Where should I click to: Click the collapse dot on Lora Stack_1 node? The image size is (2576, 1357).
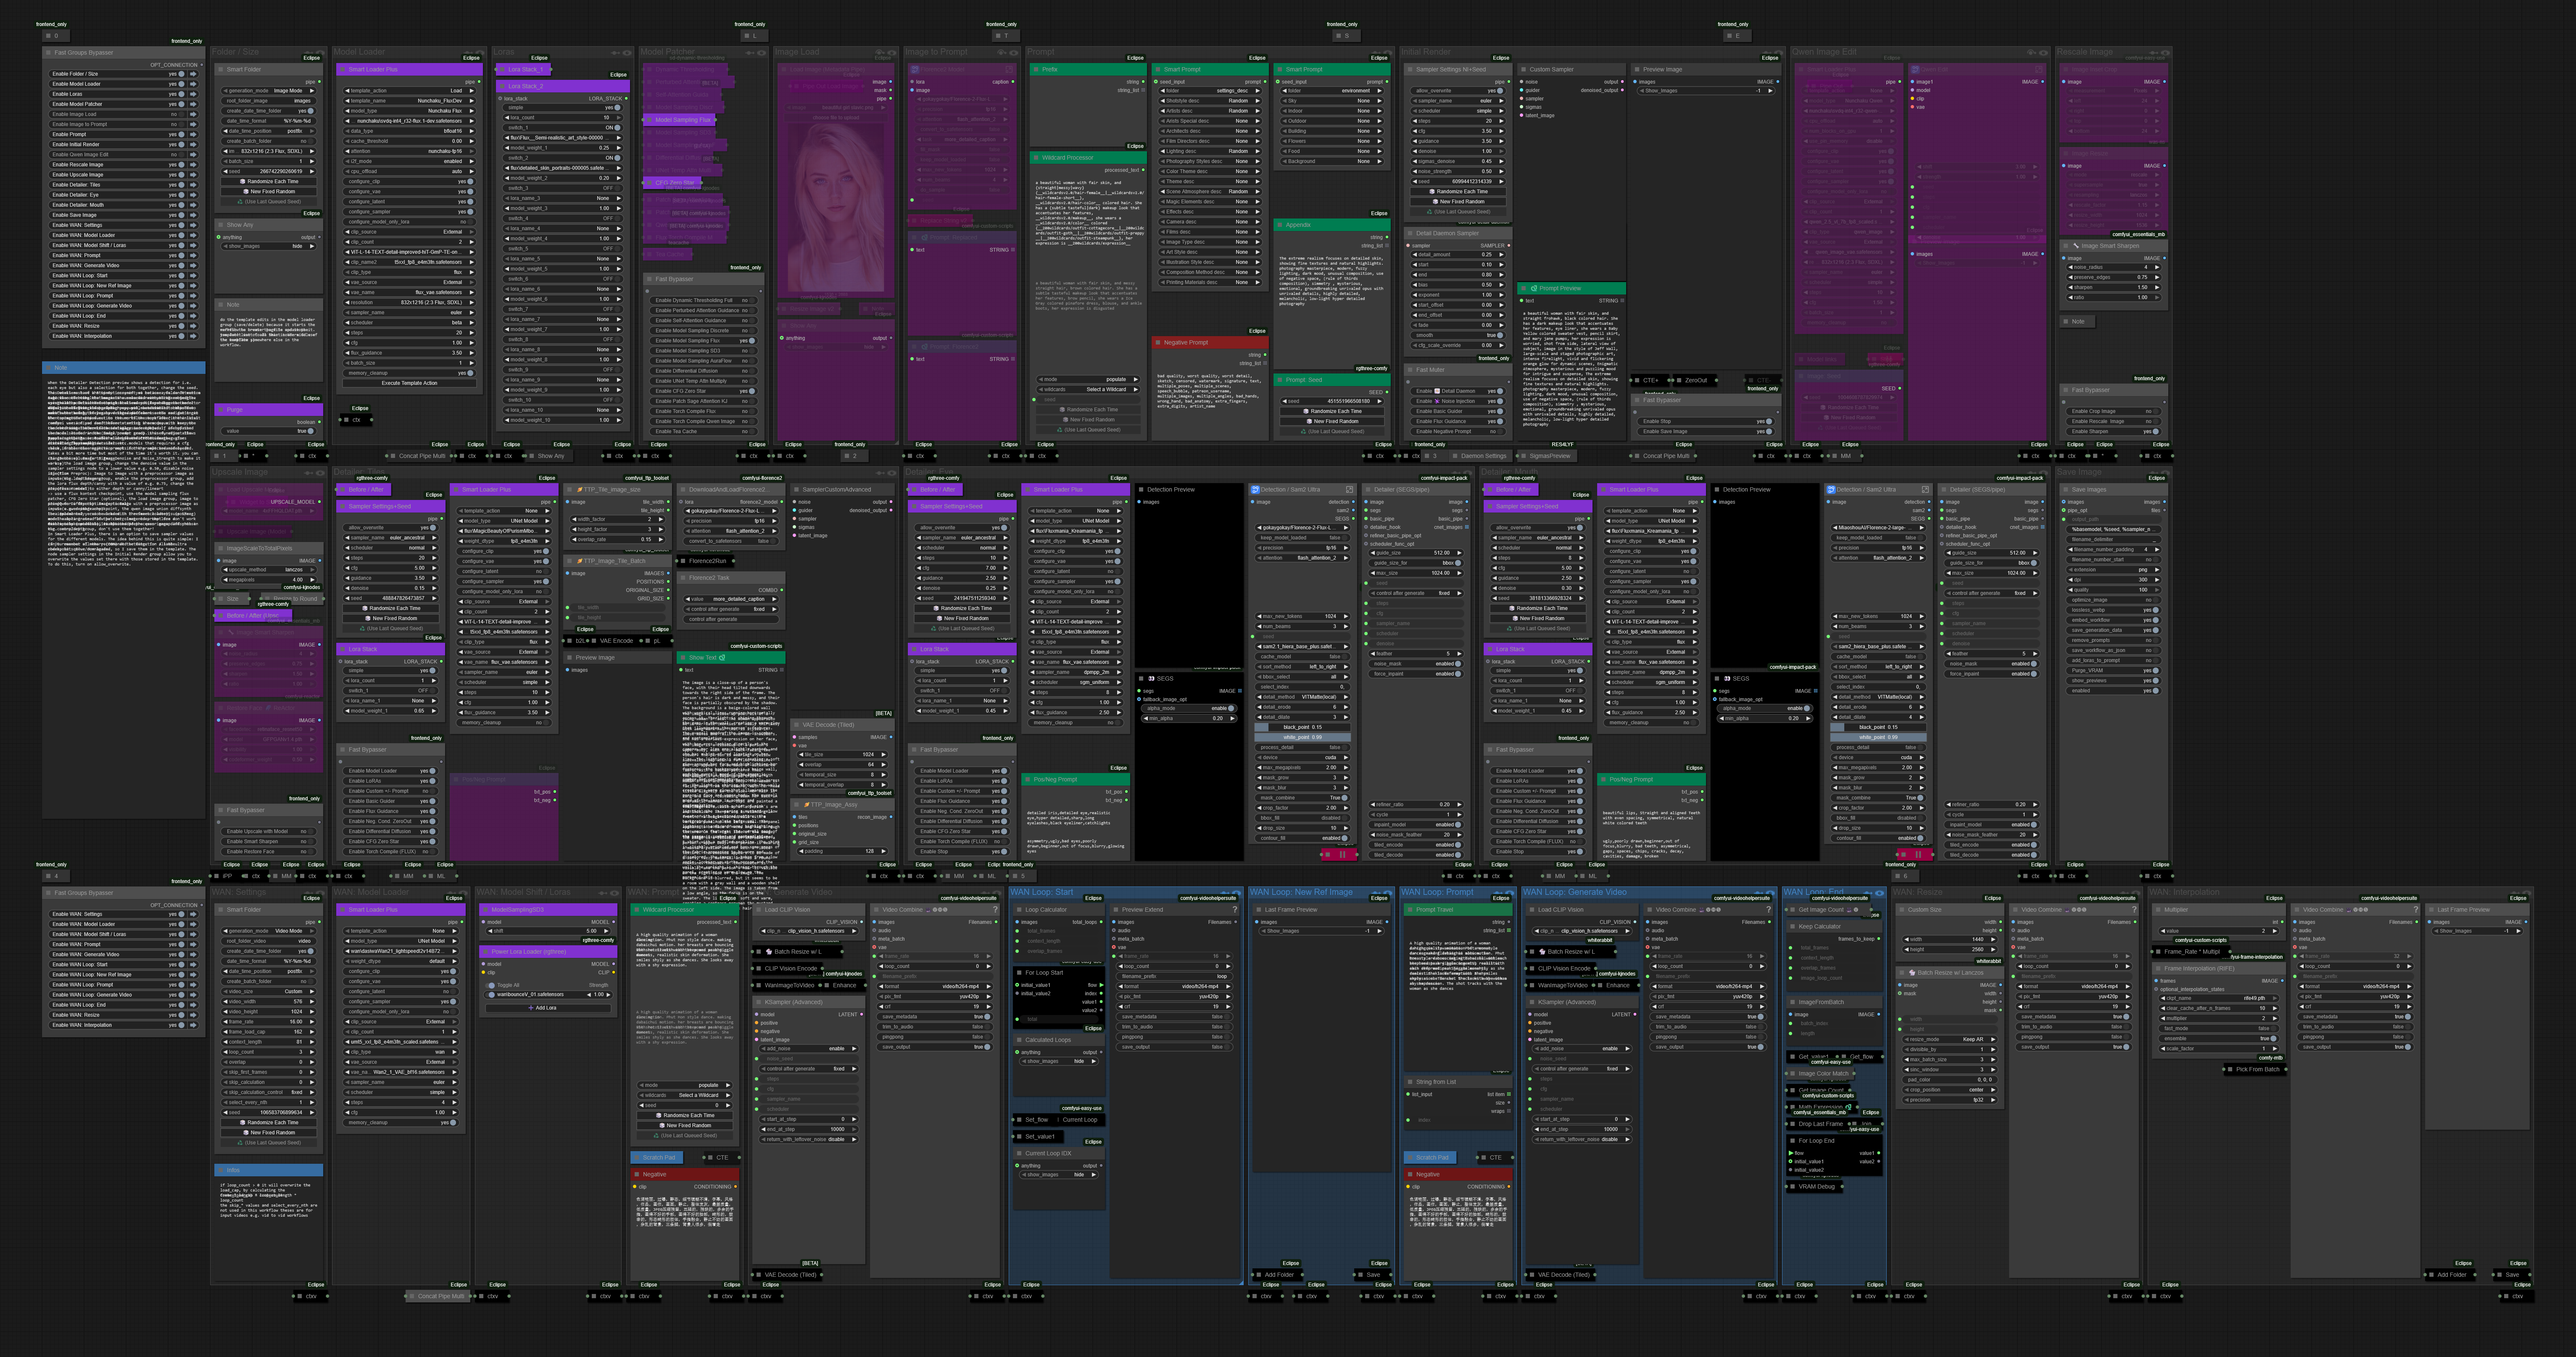pyautogui.click(x=502, y=70)
